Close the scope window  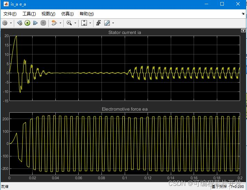[238, 4]
